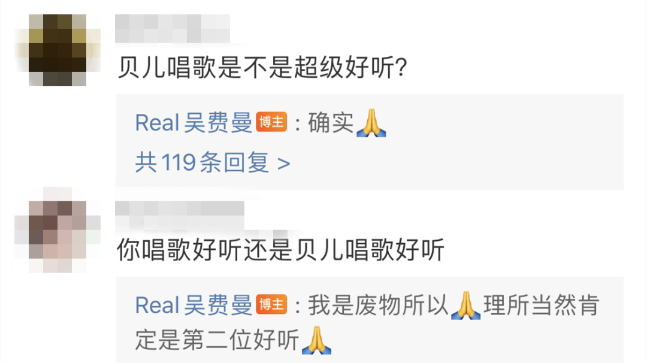Image resolution: width=647 pixels, height=363 pixels.
Task: Click the praying hands emoji after 所以
Action: [466, 305]
